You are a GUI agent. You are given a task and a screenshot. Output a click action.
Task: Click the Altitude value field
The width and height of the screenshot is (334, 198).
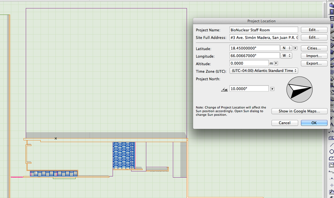[x=249, y=63]
